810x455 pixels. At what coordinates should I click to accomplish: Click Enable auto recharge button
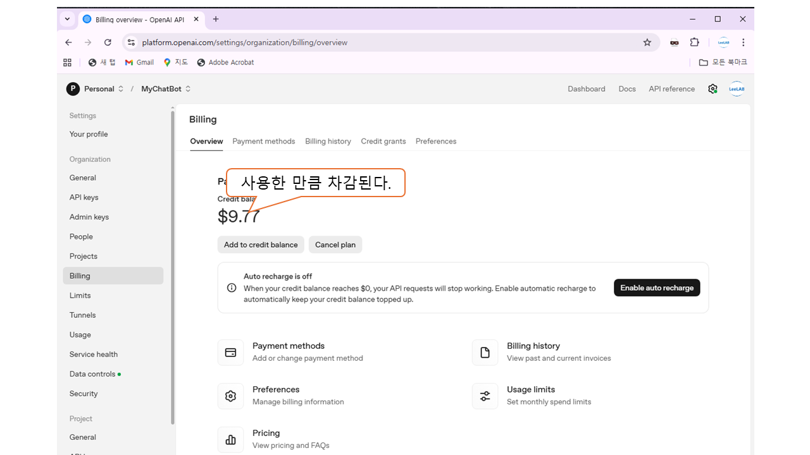(x=656, y=288)
